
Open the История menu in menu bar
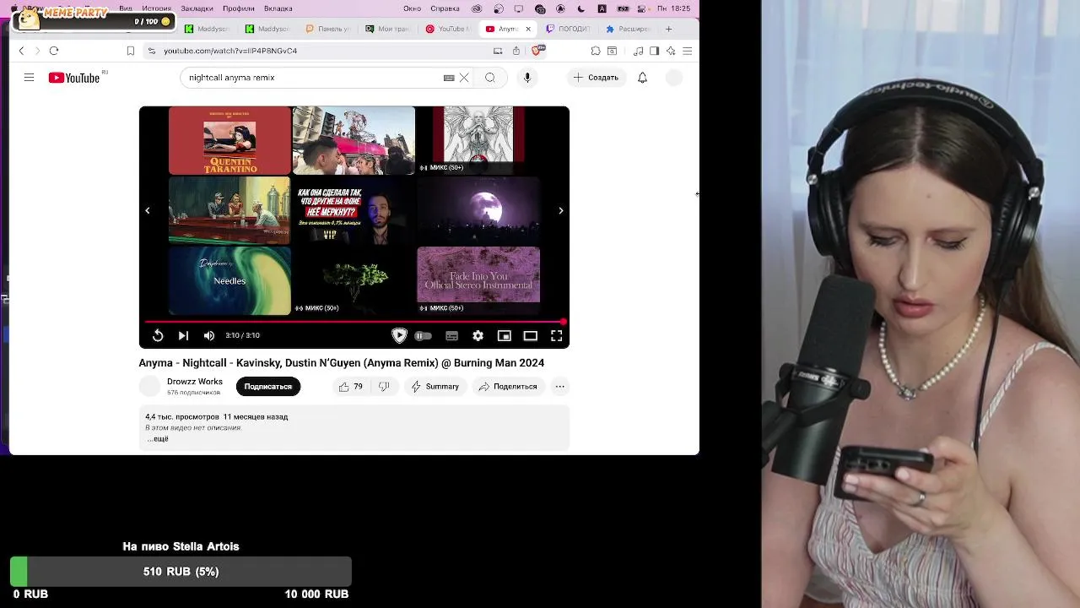click(156, 8)
